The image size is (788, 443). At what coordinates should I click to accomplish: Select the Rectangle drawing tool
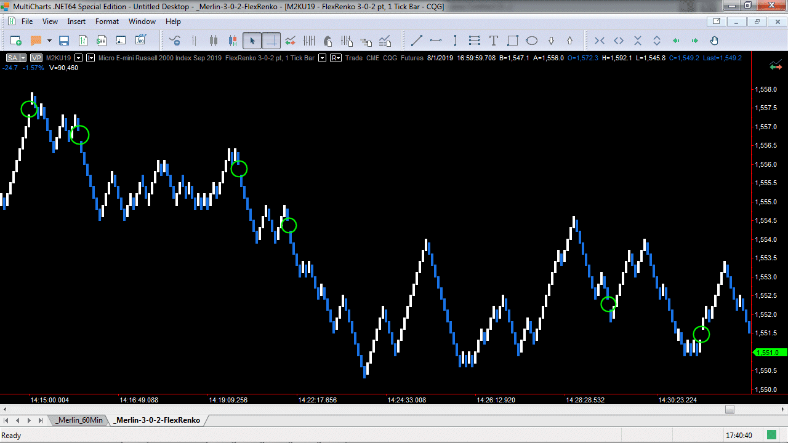tap(512, 41)
